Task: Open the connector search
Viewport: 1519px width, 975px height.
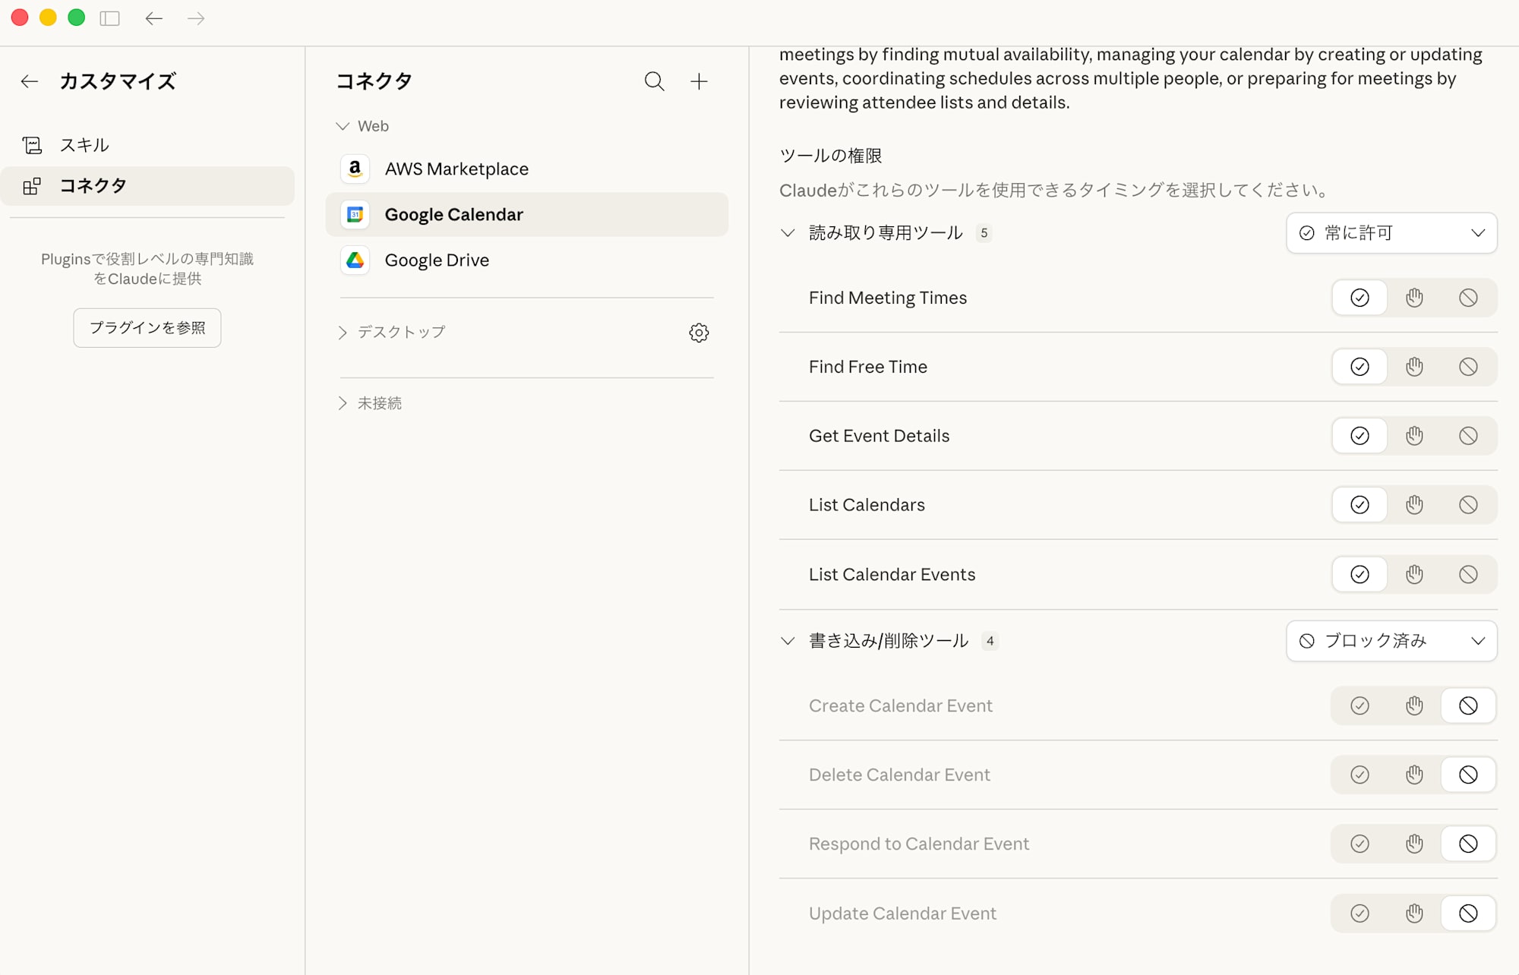Action: pyautogui.click(x=653, y=81)
